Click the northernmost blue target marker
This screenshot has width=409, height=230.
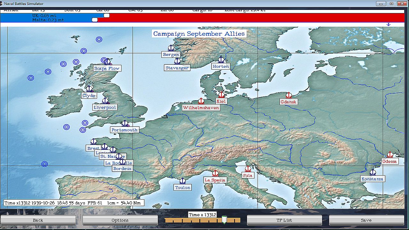(99, 40)
